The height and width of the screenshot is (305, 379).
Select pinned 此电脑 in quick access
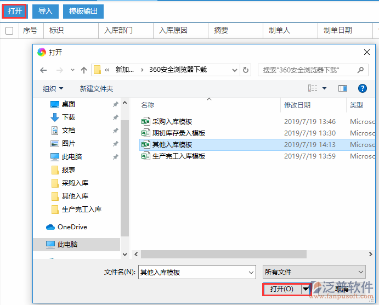point(72,157)
